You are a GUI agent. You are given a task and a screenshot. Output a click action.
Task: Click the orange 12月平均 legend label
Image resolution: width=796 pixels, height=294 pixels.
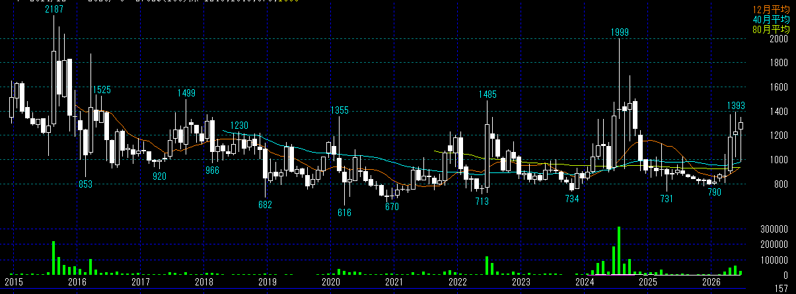coord(772,10)
